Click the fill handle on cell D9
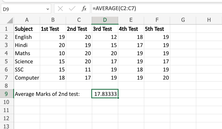 [x=118, y=98]
